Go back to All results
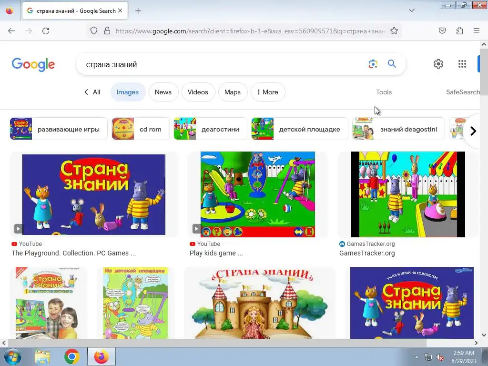 [x=92, y=92]
